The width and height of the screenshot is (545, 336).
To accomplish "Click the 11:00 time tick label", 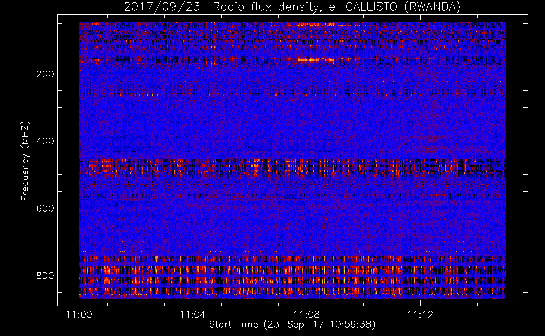I will click(79, 315).
